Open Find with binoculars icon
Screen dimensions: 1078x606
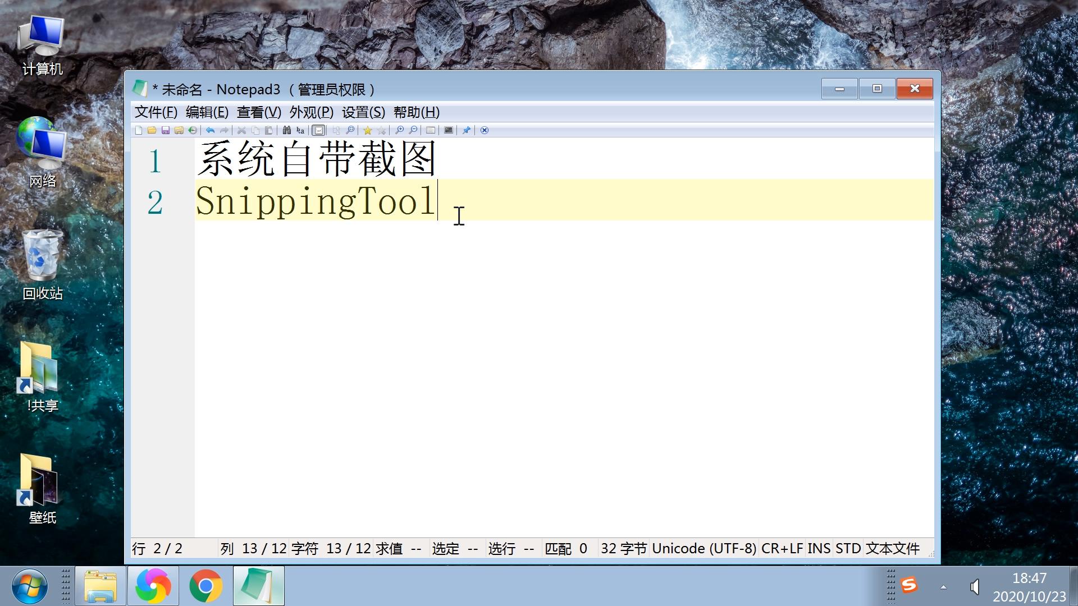[x=287, y=130]
